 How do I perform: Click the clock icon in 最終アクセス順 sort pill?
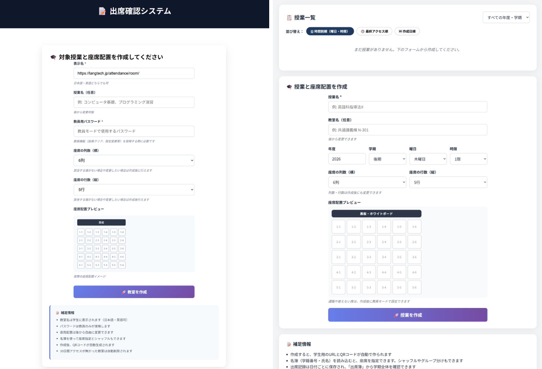pos(363,32)
